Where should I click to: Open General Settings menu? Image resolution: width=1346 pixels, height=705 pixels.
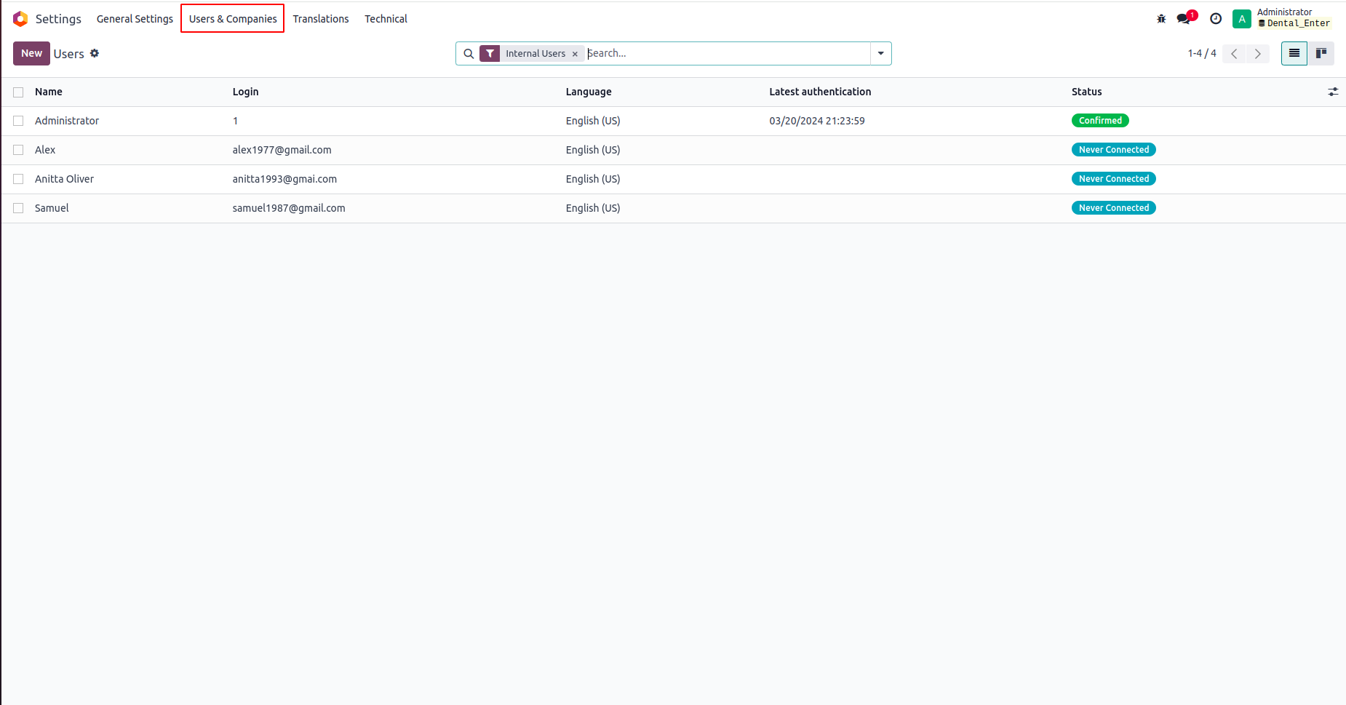(135, 19)
